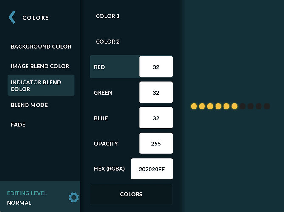Open the Fade setting
Screen dimensions: 284x212
(x=18, y=125)
